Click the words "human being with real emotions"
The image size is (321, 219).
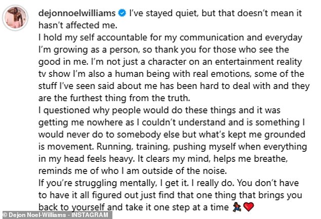click(x=183, y=74)
